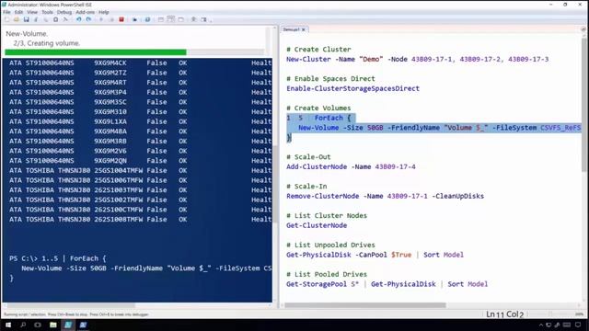Click the zoom slider in status bar

560,314
